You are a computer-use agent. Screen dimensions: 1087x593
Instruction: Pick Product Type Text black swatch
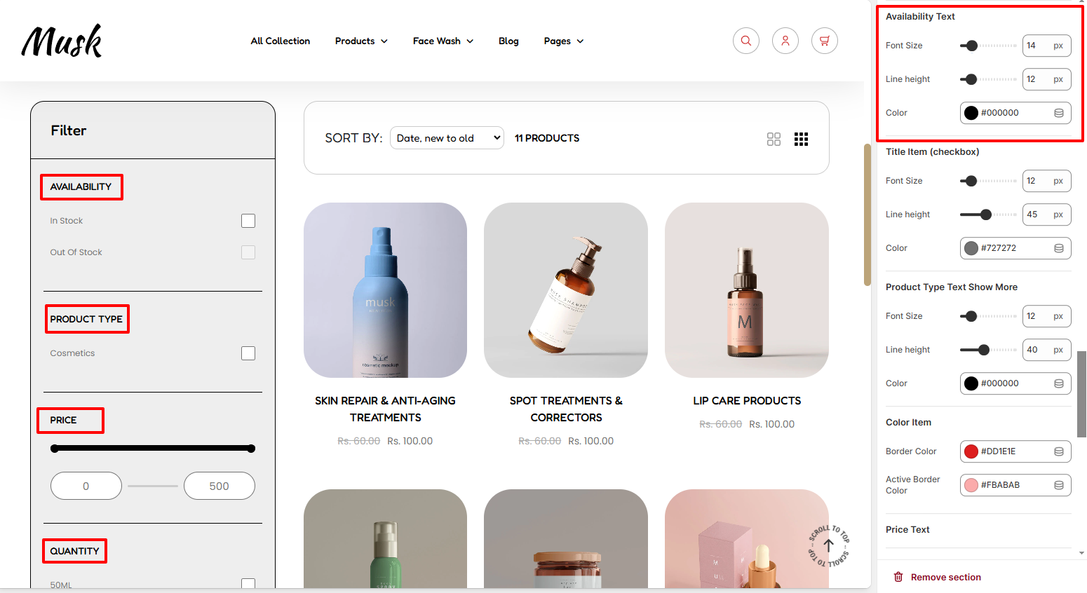tap(971, 383)
